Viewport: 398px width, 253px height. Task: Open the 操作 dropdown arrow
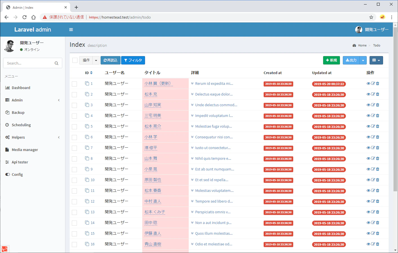96,60
